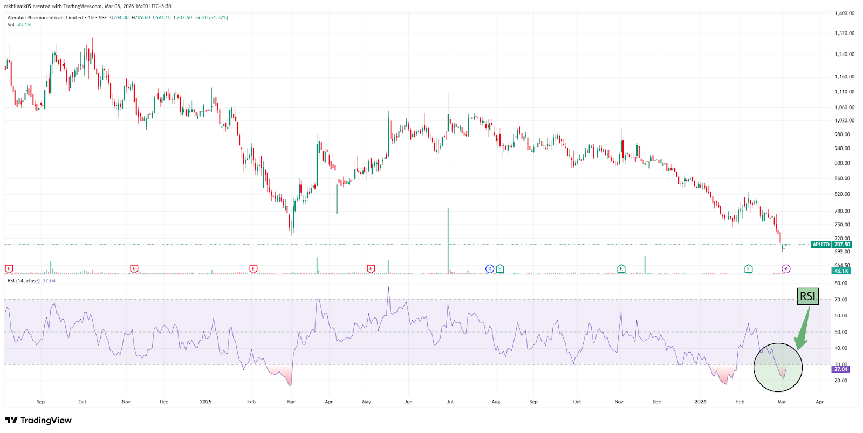Image resolution: width=863 pixels, height=433 pixels.
Task: Click the 2026 label on time axis
Action: coord(700,402)
